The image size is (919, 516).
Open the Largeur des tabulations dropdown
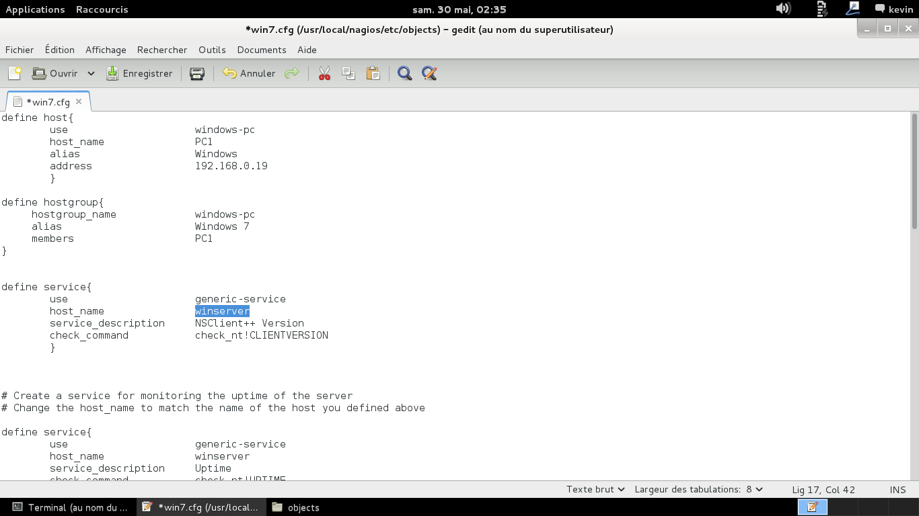[698, 489]
